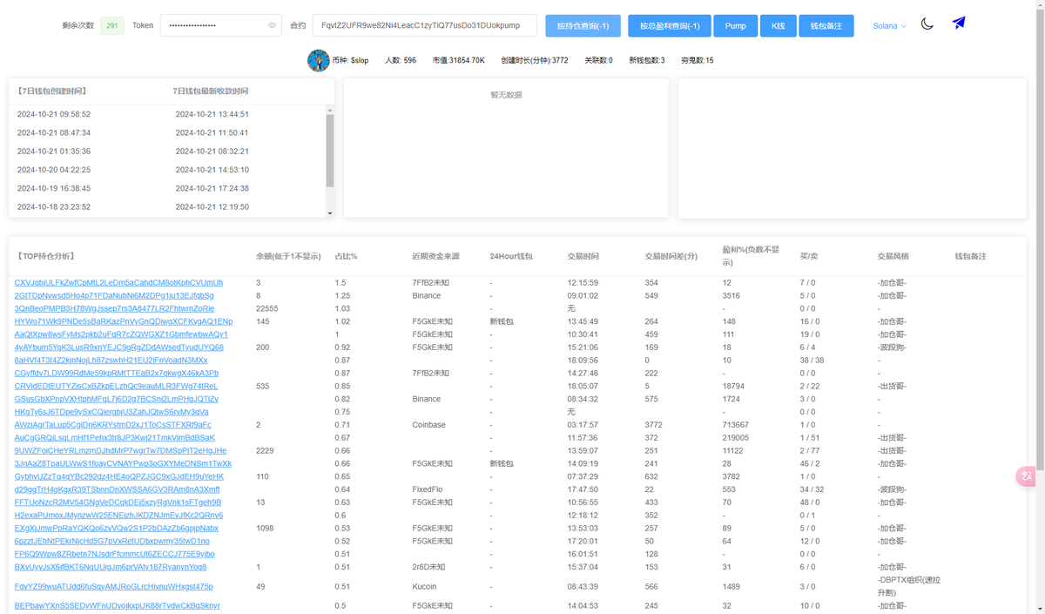
Task: Open wallet link AuCgGRQiLsqLmHf1Pehx...
Action: (x=115, y=437)
